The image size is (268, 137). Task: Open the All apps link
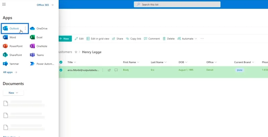pos(10,72)
